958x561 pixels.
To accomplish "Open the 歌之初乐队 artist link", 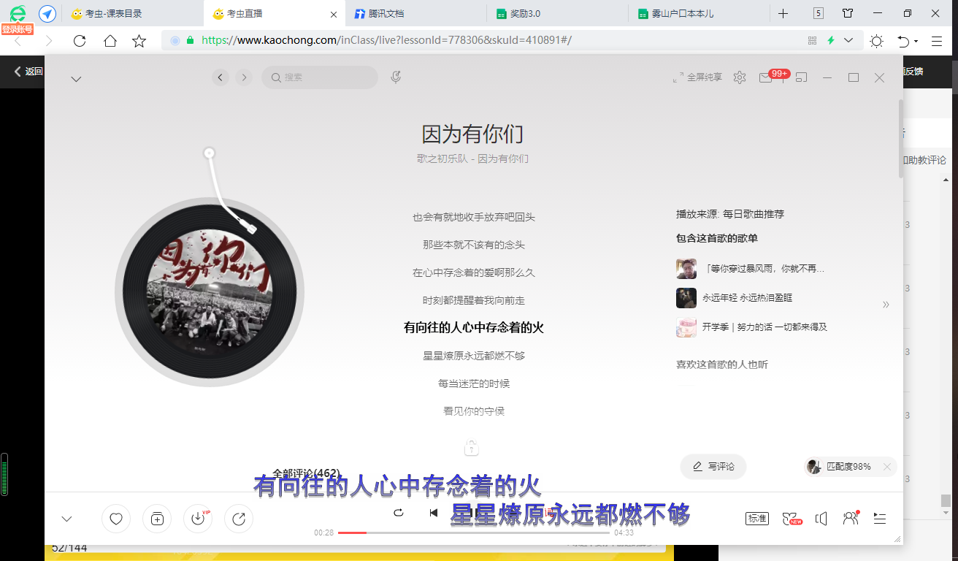I will click(x=442, y=159).
